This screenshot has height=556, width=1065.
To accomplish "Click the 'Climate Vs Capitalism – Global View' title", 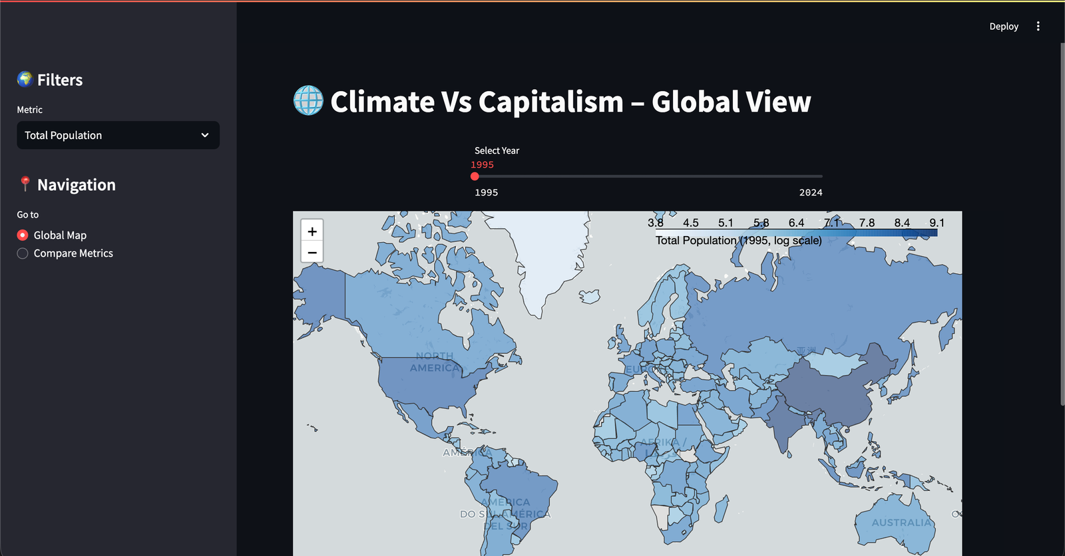I will pyautogui.click(x=570, y=102).
